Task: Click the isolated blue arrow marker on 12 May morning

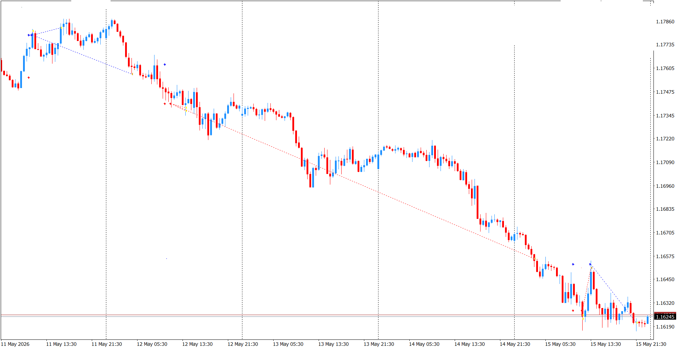Action: pyautogui.click(x=165, y=65)
